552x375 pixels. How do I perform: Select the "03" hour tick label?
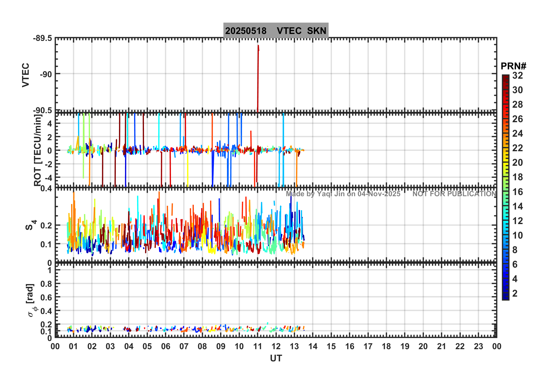tap(110, 346)
